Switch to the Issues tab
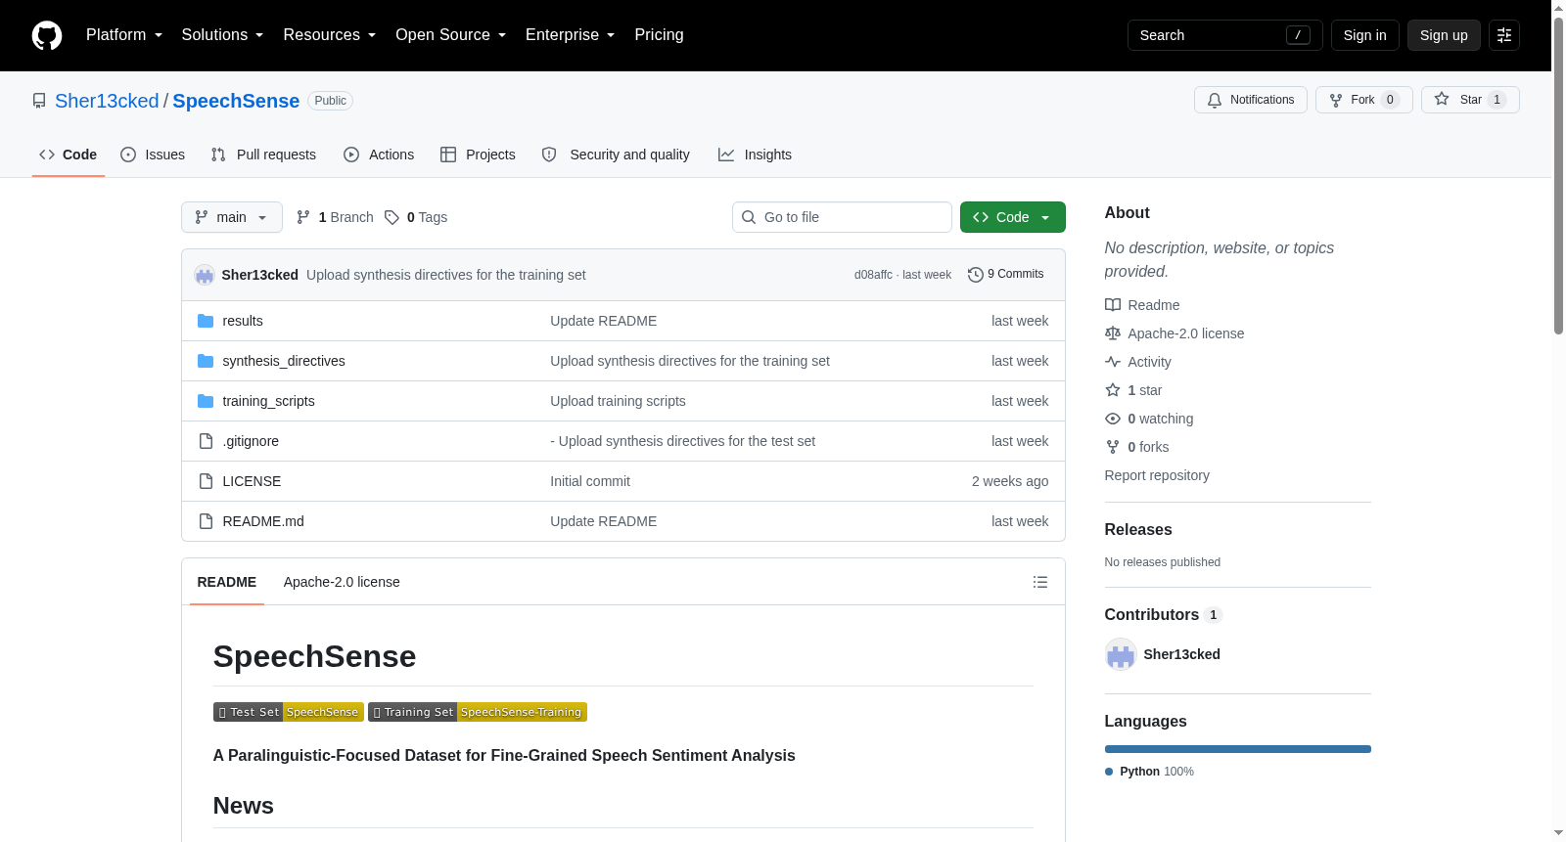This screenshot has height=842, width=1566. pyautogui.click(x=153, y=155)
